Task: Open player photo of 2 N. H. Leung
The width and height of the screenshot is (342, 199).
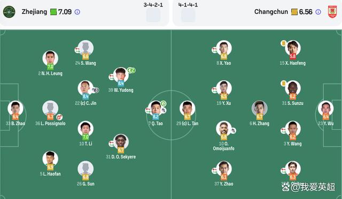Action: tap(50, 58)
